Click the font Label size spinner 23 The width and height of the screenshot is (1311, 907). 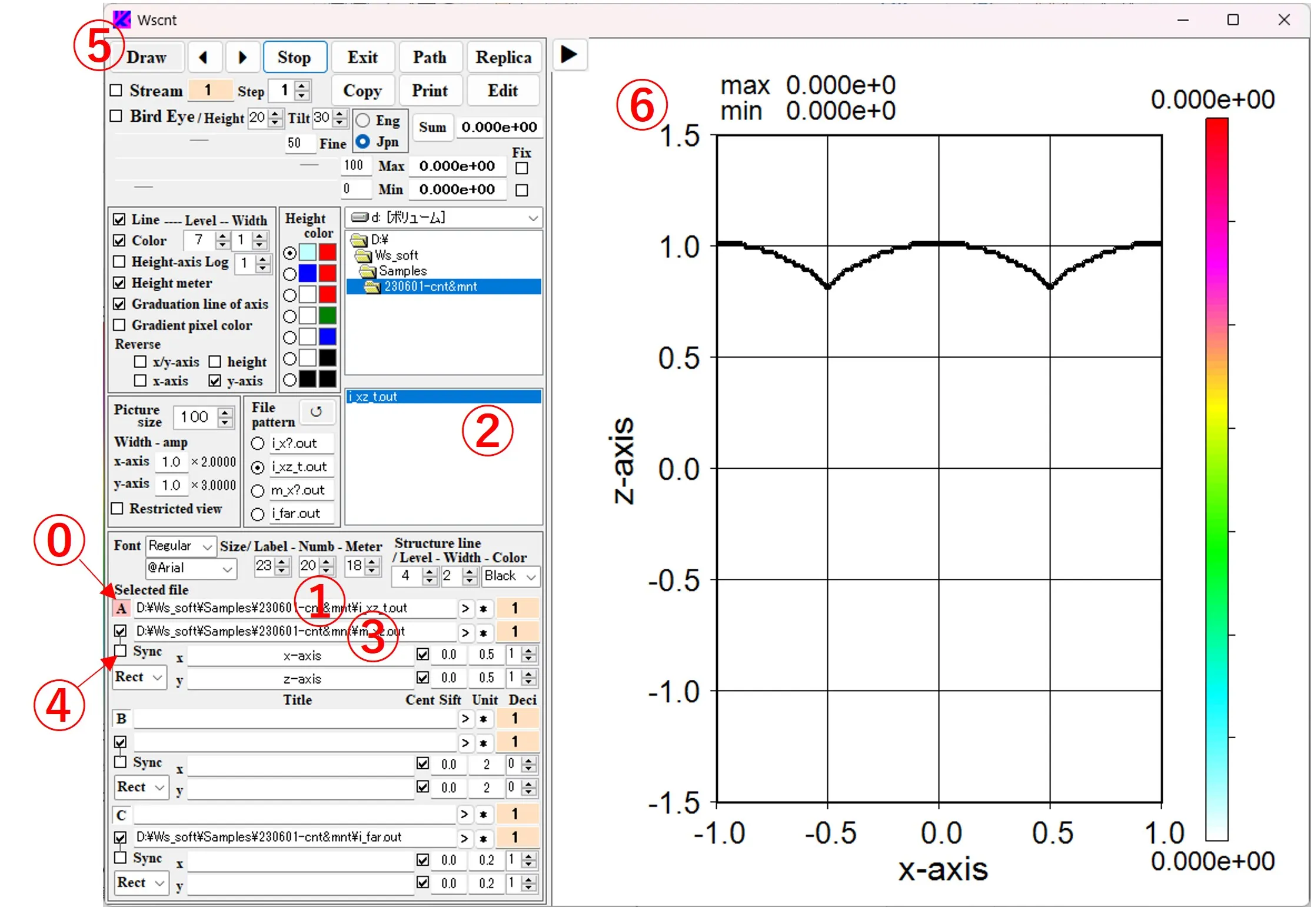282,566
